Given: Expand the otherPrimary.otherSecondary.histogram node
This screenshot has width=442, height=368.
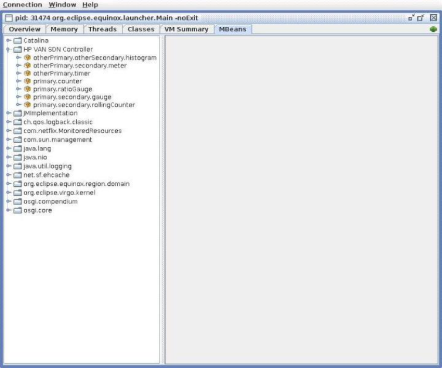Looking at the screenshot, I should pyautogui.click(x=19, y=57).
